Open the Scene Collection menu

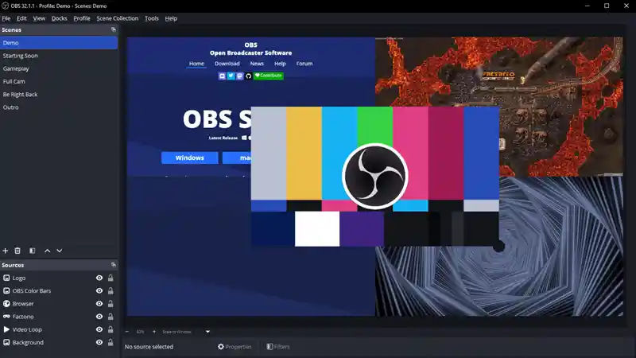tap(117, 18)
